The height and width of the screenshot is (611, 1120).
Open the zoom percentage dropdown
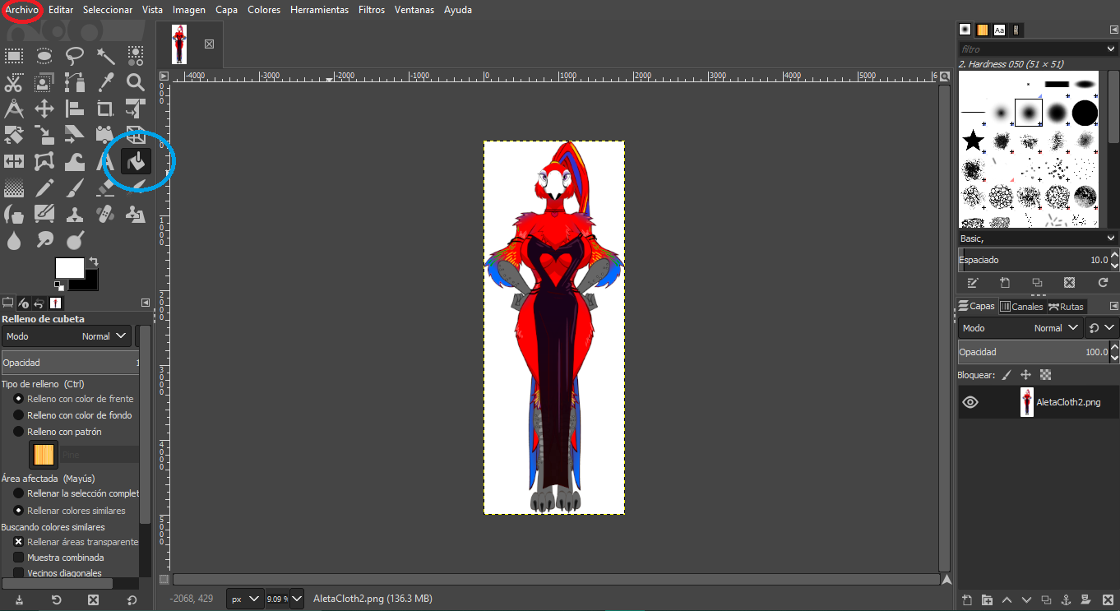pos(297,599)
